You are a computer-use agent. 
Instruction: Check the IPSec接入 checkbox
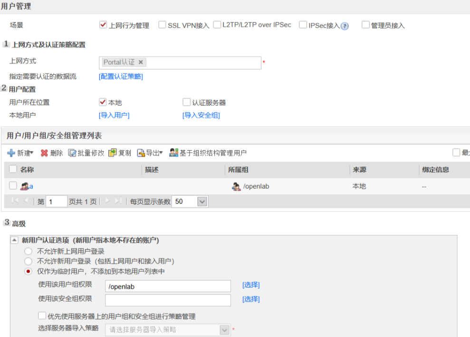pos(303,25)
